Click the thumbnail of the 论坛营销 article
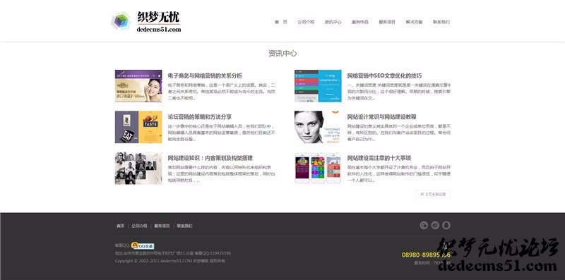The width and height of the screenshot is (565, 280). pos(138,127)
